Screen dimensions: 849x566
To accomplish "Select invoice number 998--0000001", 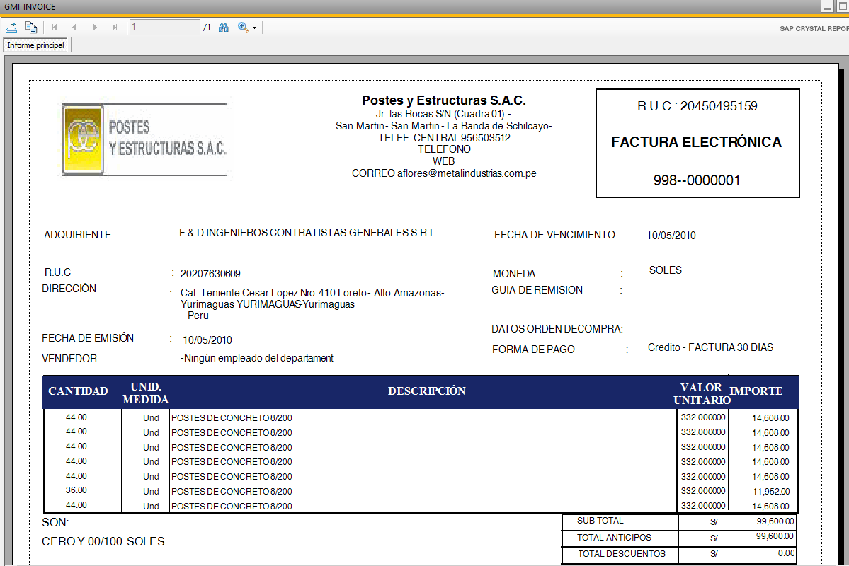I will click(x=697, y=180).
